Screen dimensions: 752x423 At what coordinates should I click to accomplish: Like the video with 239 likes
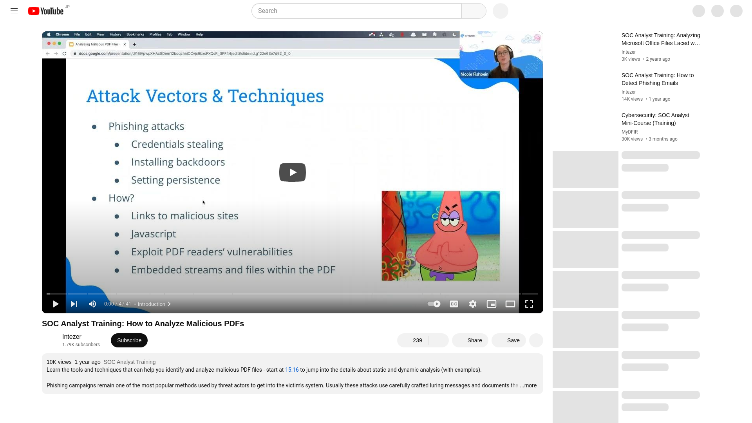pos(413,340)
